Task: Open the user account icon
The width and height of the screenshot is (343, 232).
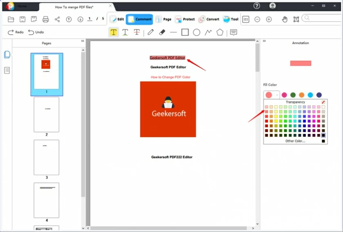Action: 272,6
